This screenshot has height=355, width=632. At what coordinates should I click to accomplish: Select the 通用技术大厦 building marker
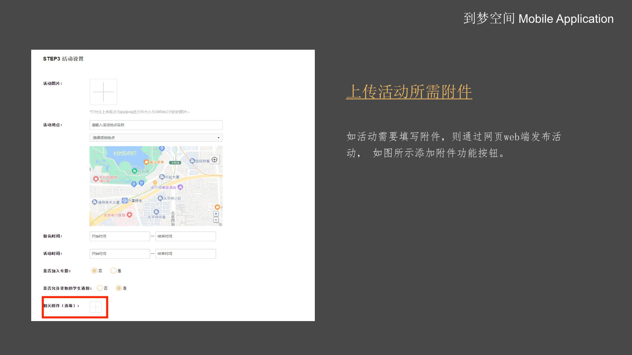(x=94, y=202)
